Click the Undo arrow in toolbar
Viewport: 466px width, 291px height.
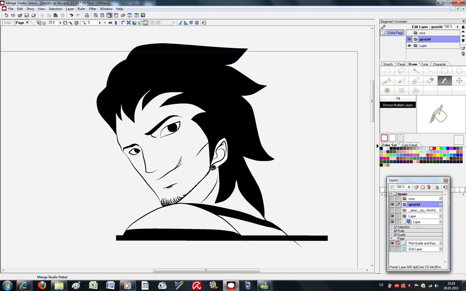(71, 15)
